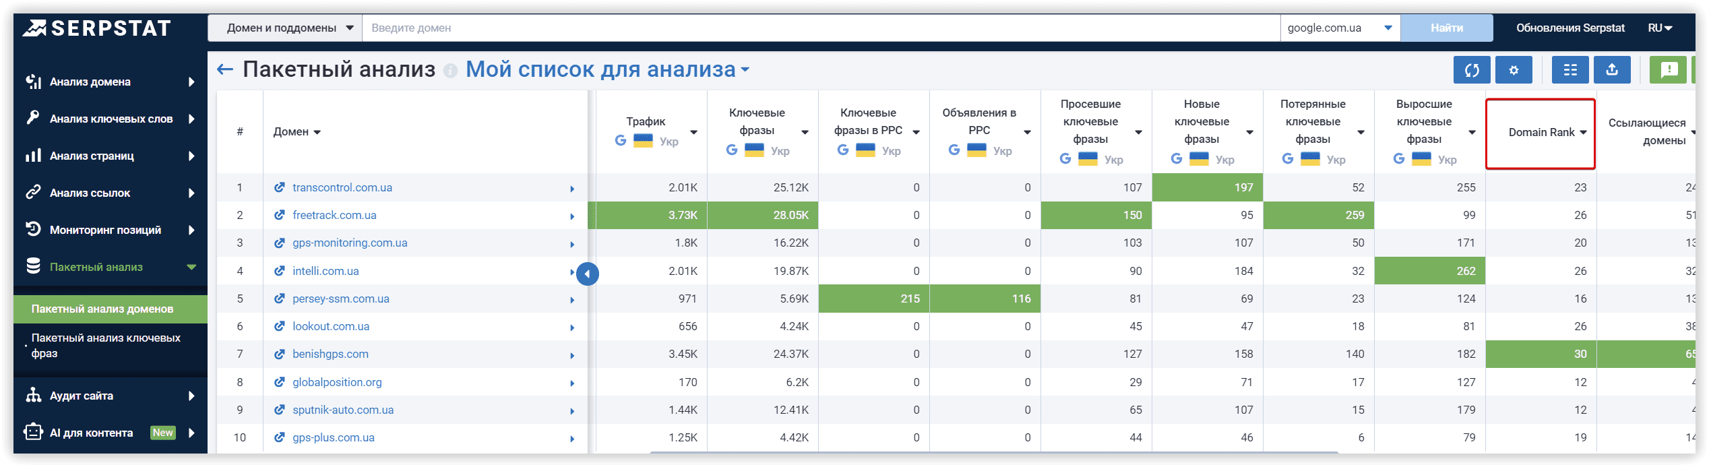
Task: Click the robot icon for AI для контента
Action: [x=34, y=431]
